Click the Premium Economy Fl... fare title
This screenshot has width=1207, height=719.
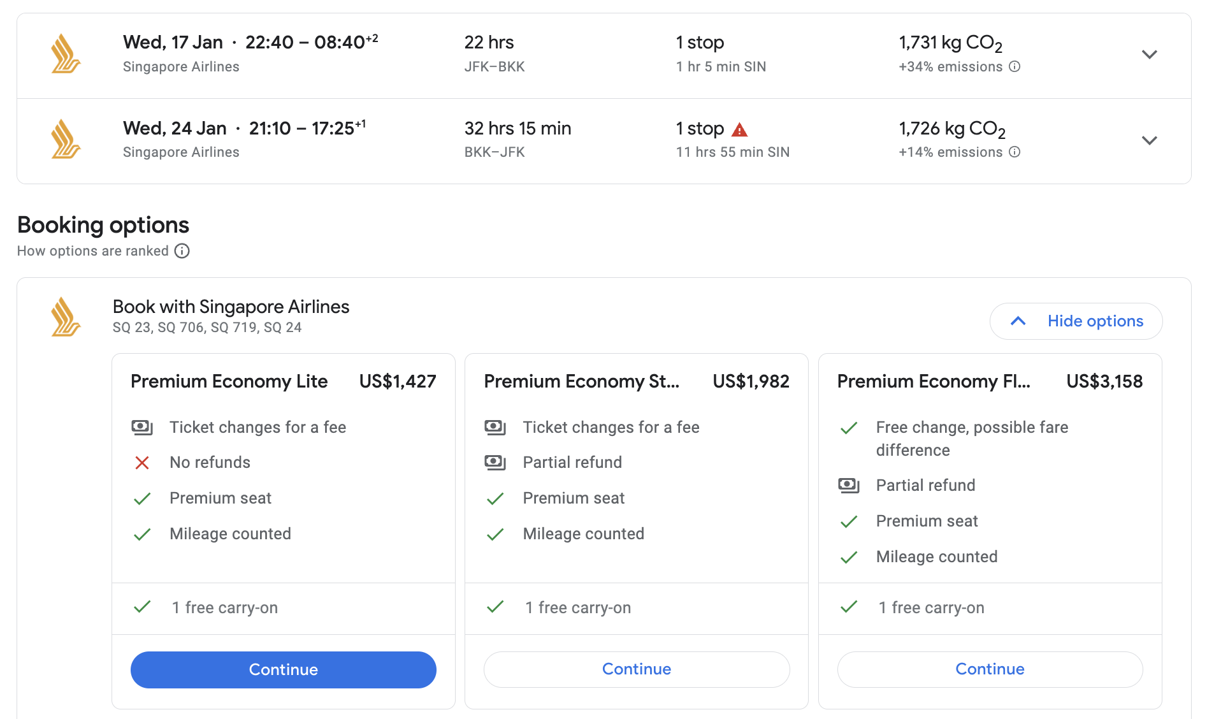[x=934, y=381]
